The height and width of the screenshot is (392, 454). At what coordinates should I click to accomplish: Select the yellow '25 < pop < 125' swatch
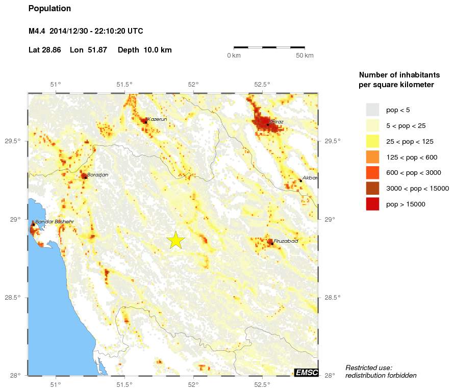pos(372,141)
